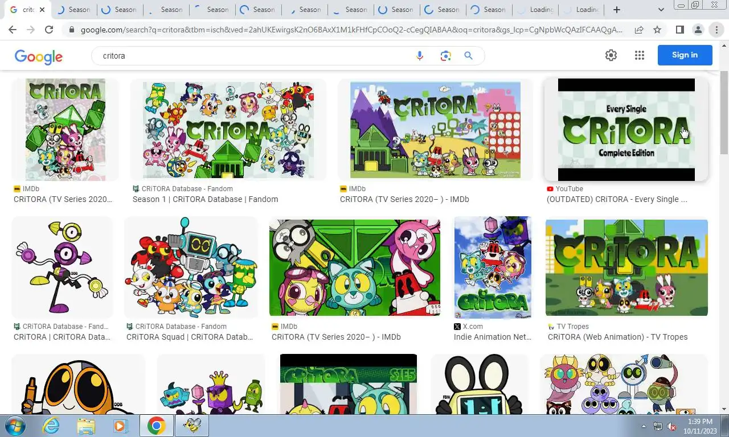Reload the current Google Images page
The height and width of the screenshot is (437, 729).
[49, 30]
